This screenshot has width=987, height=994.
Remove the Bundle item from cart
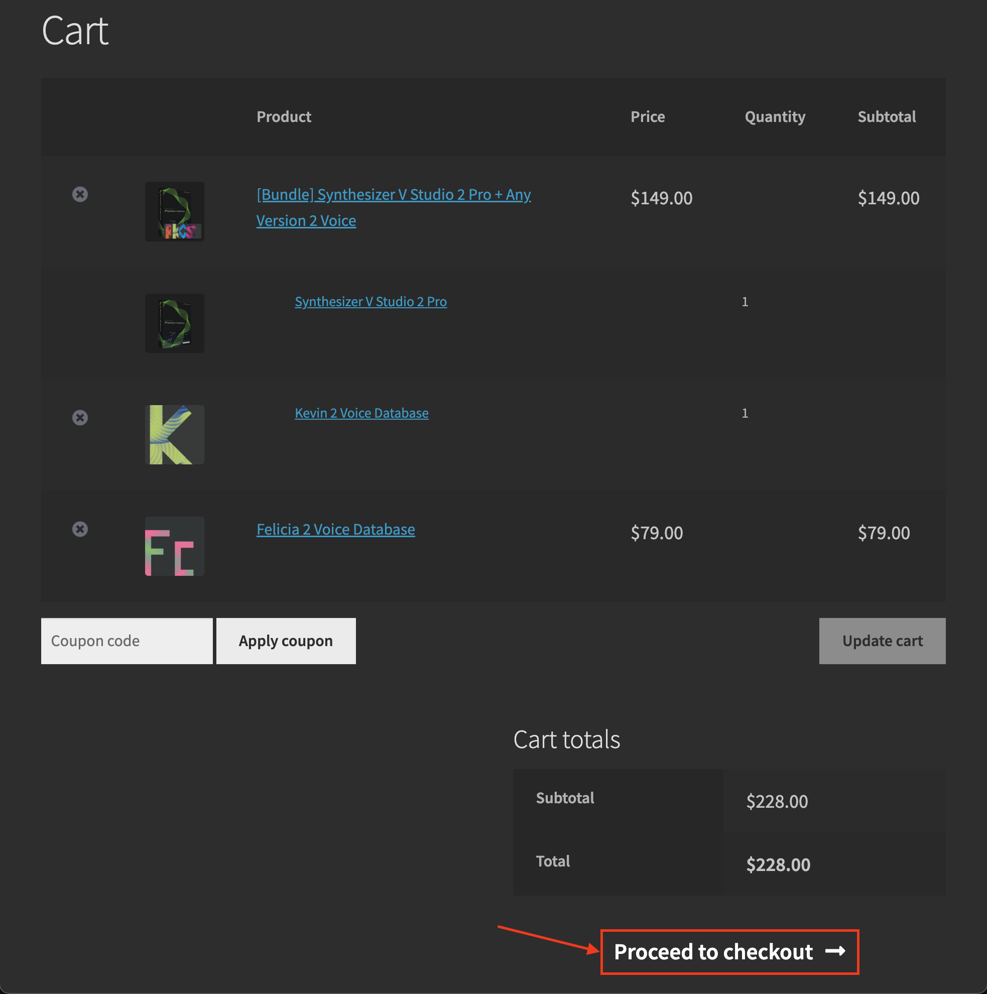(80, 194)
